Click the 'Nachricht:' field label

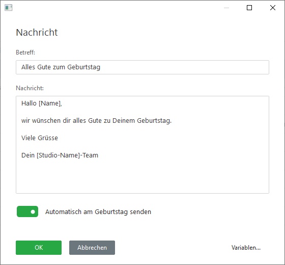[x=30, y=88]
